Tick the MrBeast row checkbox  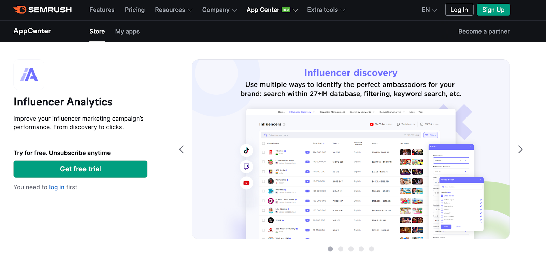click(x=263, y=191)
